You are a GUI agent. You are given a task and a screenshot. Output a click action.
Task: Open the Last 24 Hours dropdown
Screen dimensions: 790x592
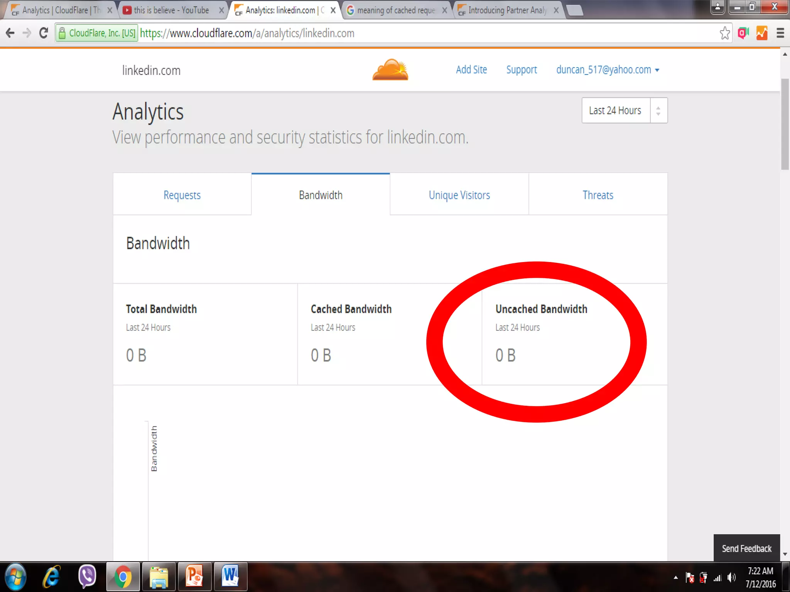pyautogui.click(x=624, y=111)
